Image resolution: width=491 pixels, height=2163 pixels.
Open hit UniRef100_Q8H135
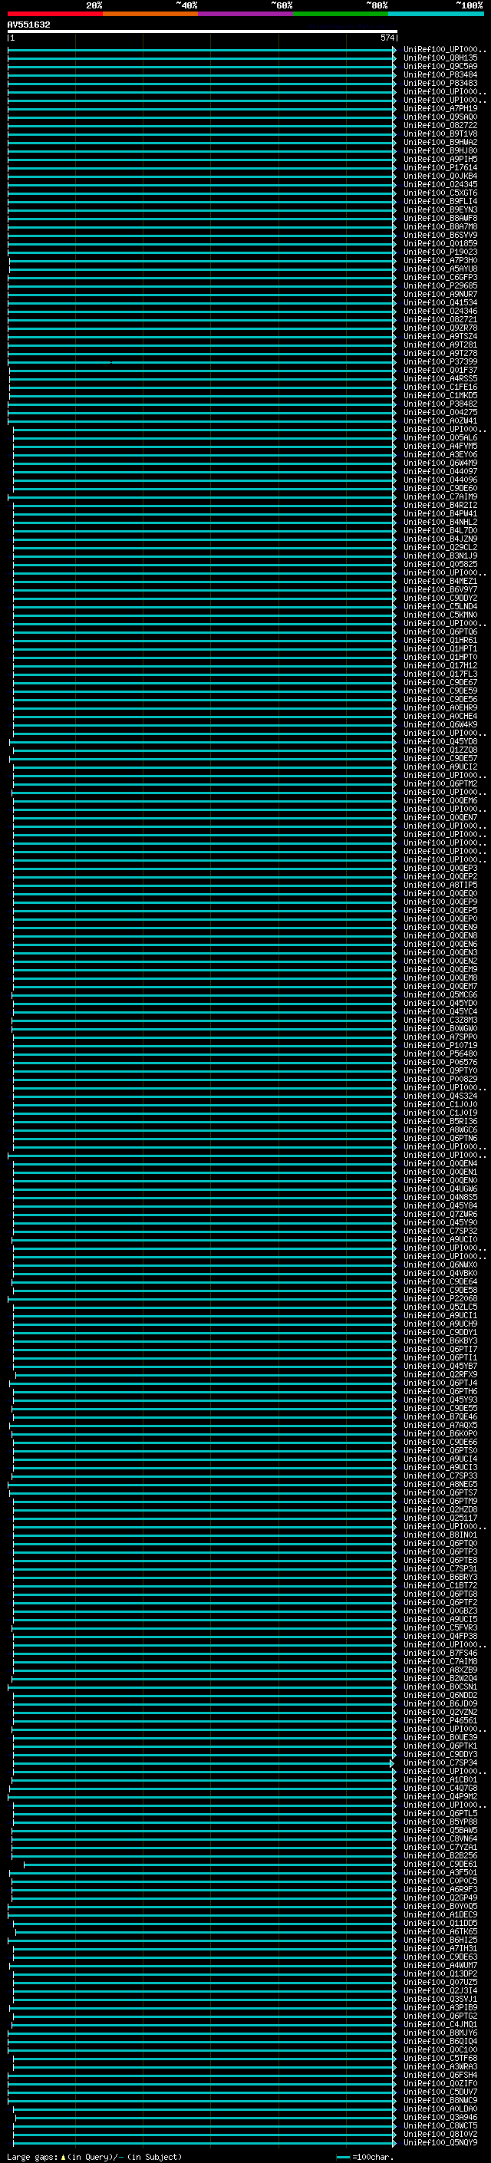[440, 59]
